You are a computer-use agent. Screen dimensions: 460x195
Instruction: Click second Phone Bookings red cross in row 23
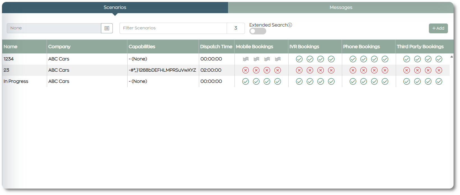364,70
